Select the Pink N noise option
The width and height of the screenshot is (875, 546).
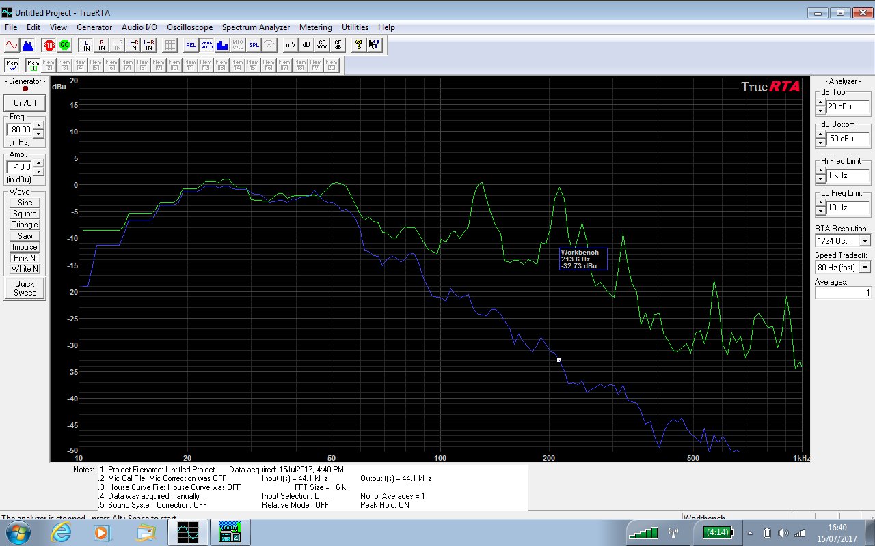25,258
